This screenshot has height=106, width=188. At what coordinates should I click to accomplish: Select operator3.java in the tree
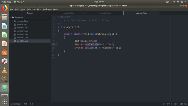tap(22, 41)
